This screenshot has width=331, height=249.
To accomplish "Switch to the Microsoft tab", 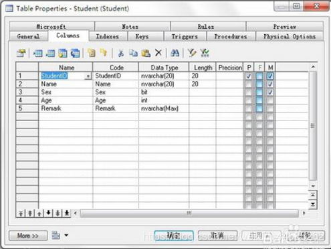I will tap(51, 27).
